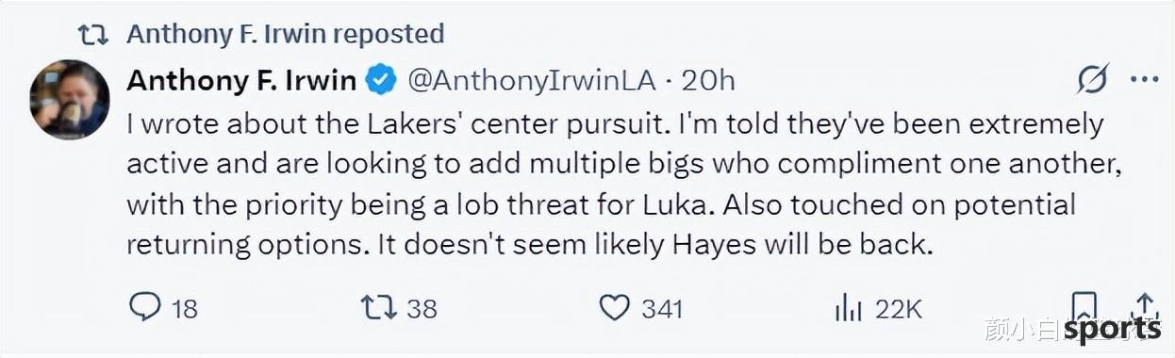Click the like count 341
The height and width of the screenshot is (358, 1175).
661,308
